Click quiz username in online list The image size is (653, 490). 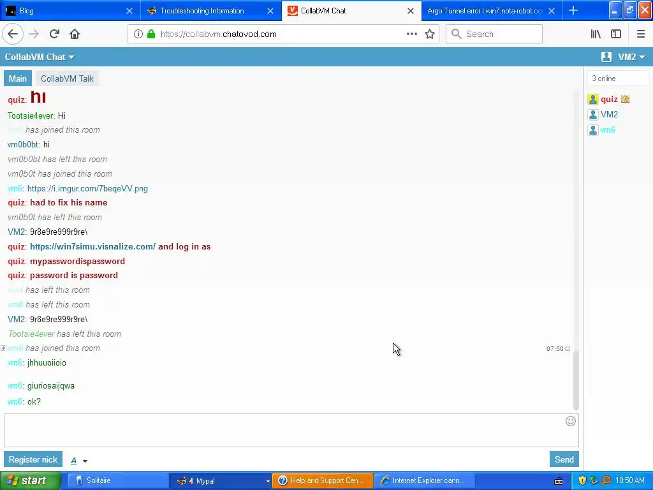click(x=609, y=99)
